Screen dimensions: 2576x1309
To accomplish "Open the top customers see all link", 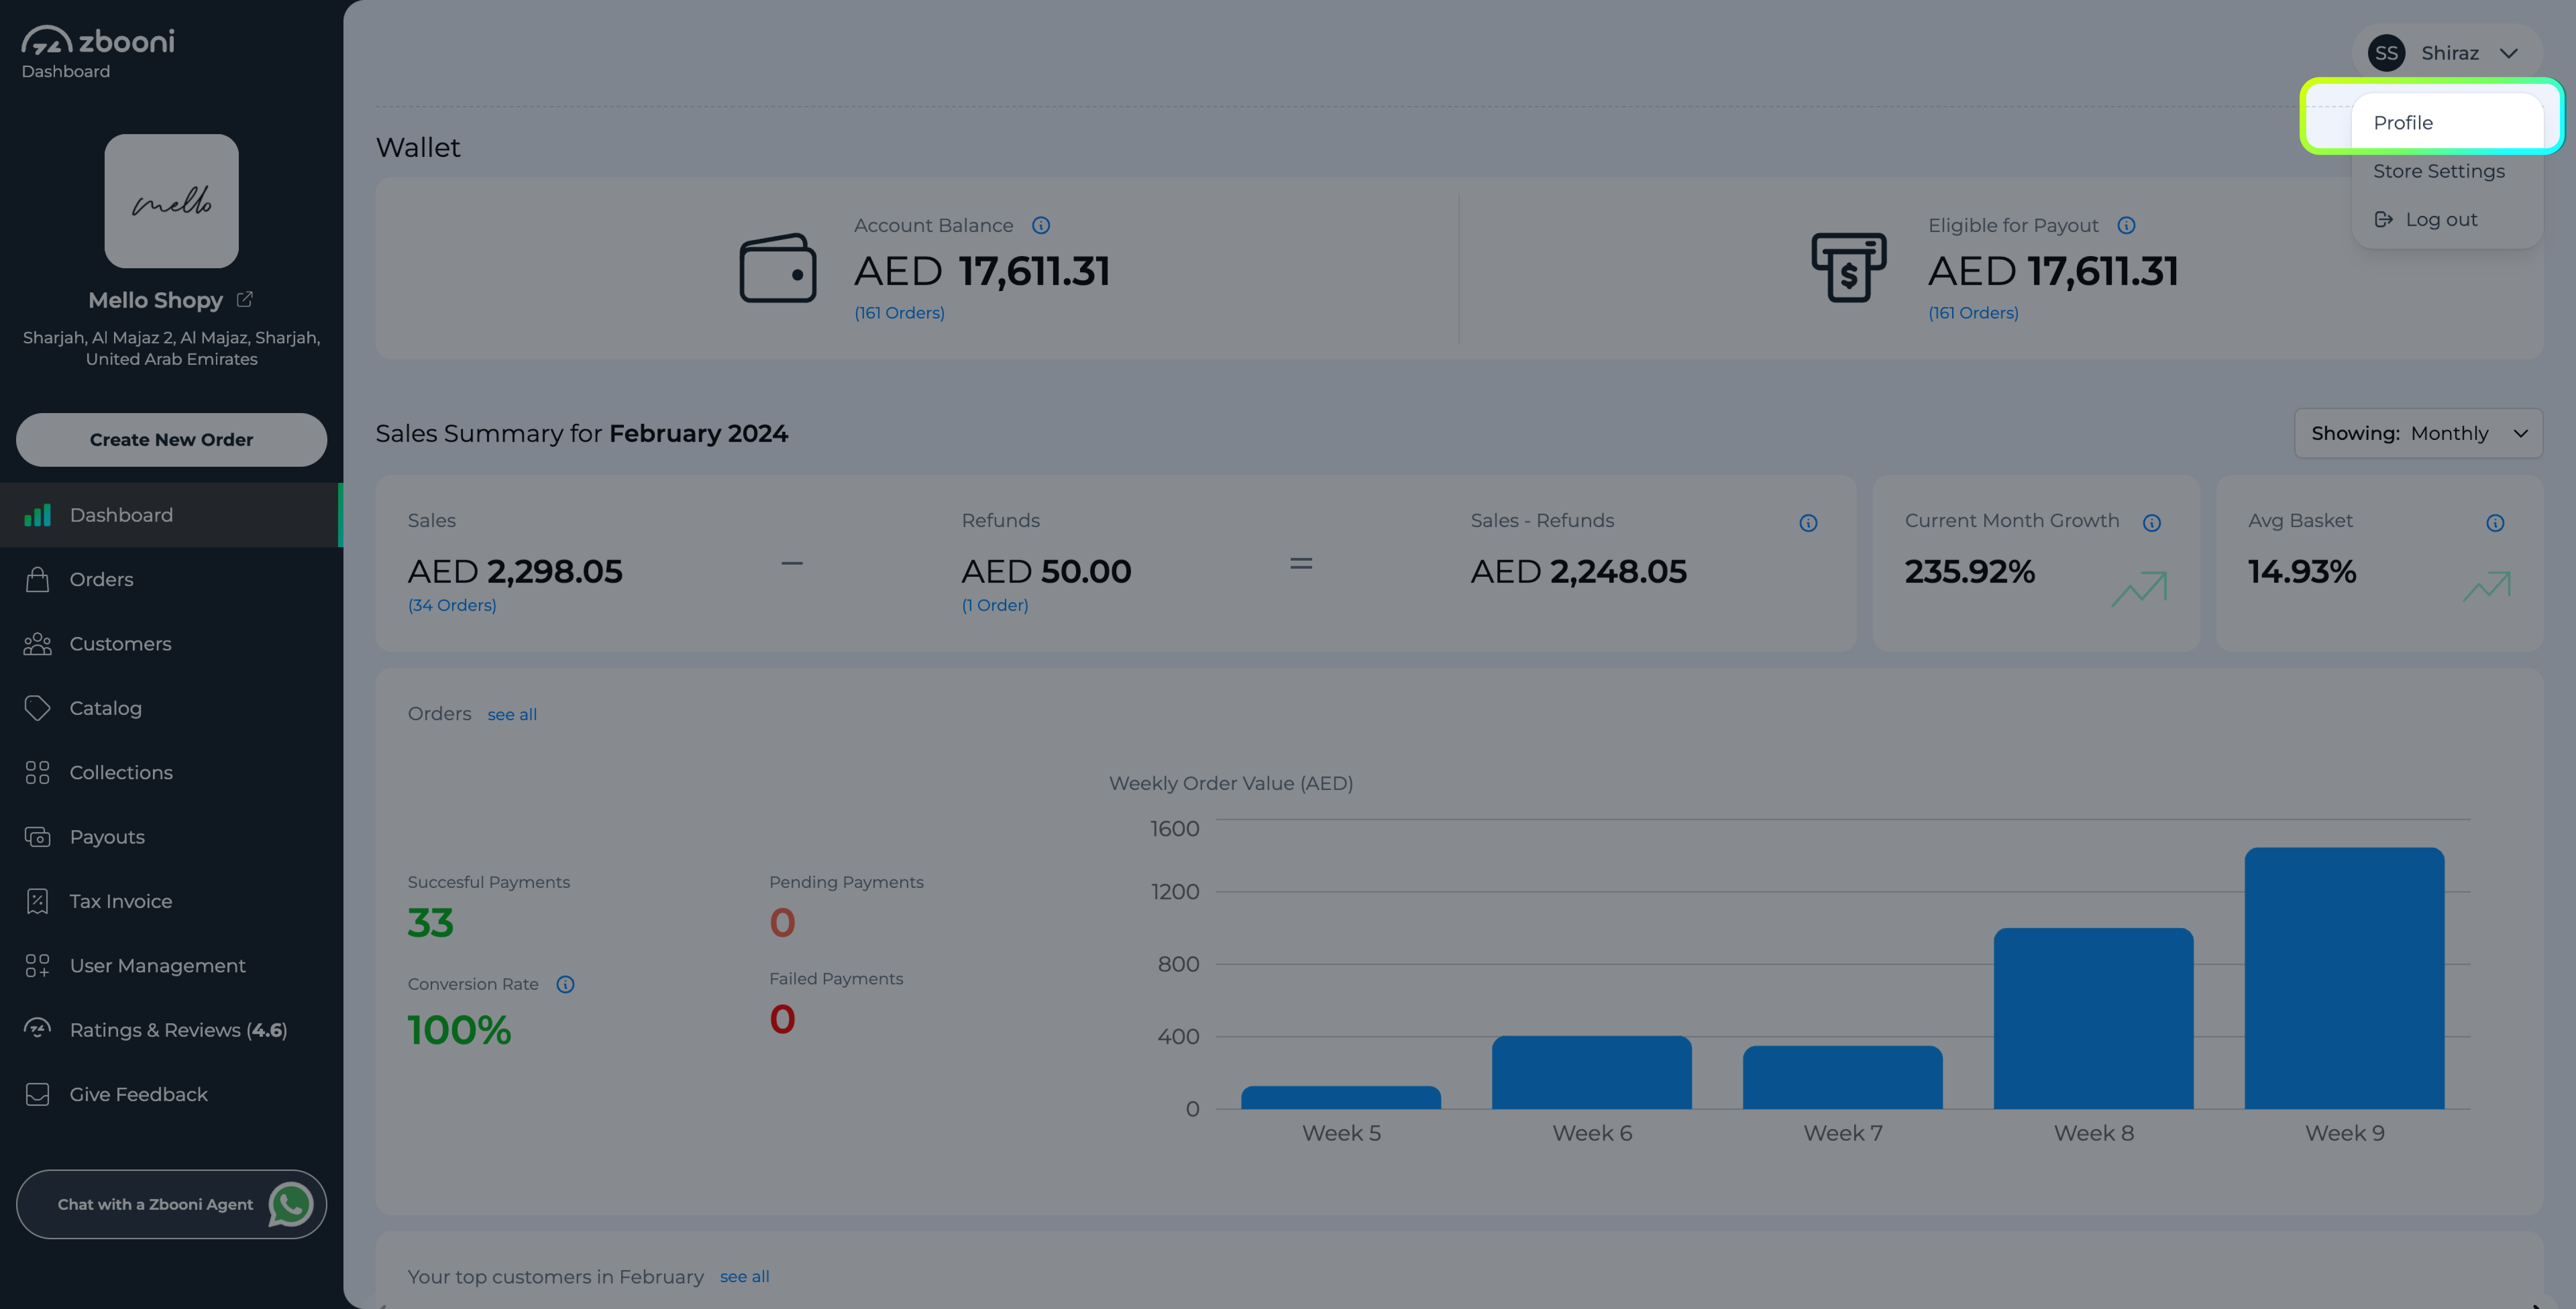I will point(744,1276).
